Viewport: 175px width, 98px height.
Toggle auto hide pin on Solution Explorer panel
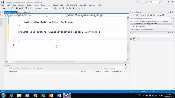point(171,12)
